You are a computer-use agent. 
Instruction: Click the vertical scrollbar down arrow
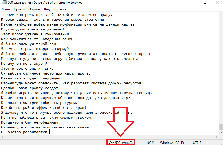(221, 132)
